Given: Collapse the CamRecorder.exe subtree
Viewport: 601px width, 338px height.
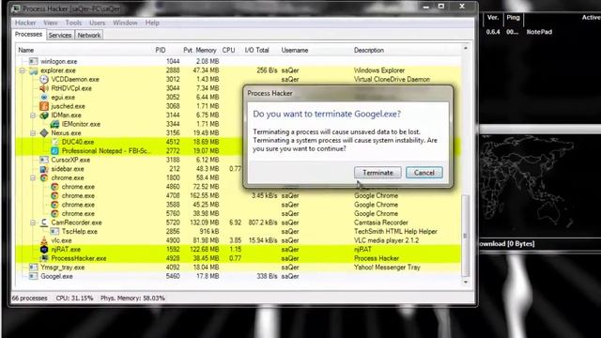Looking at the screenshot, I should pyautogui.click(x=33, y=223).
